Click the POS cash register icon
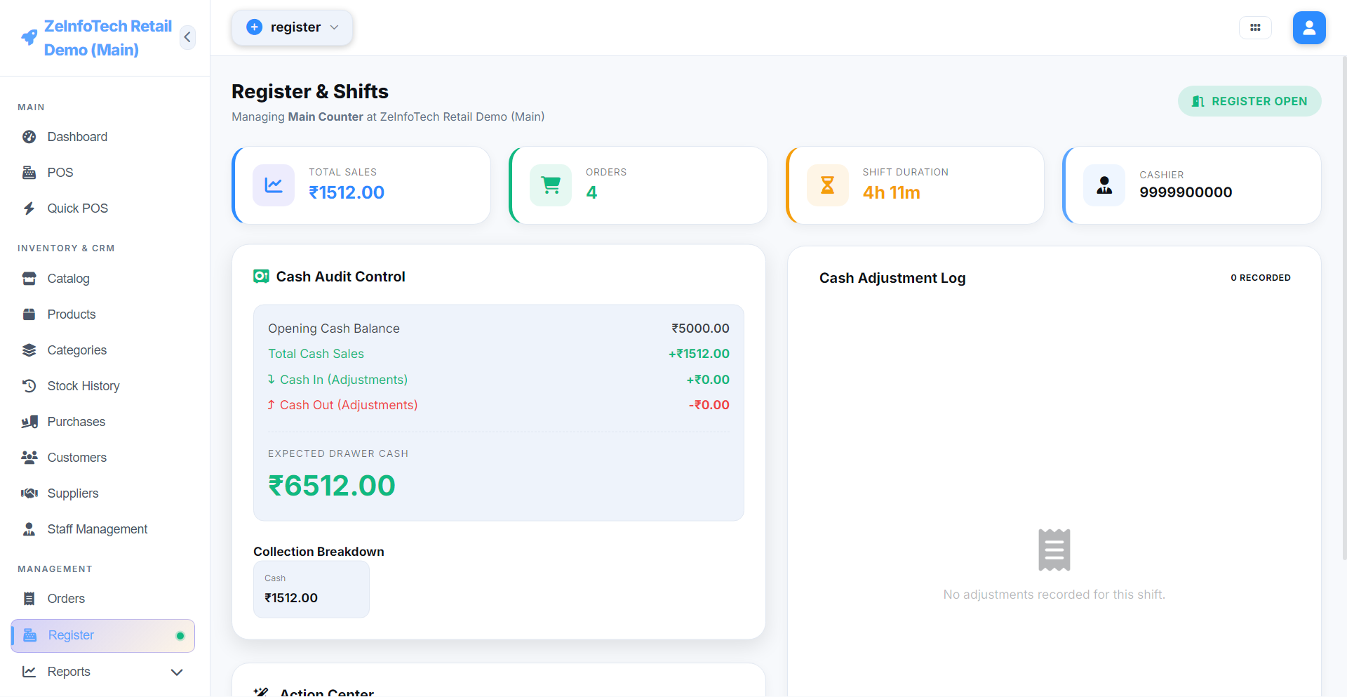This screenshot has height=697, width=1347. click(x=29, y=173)
